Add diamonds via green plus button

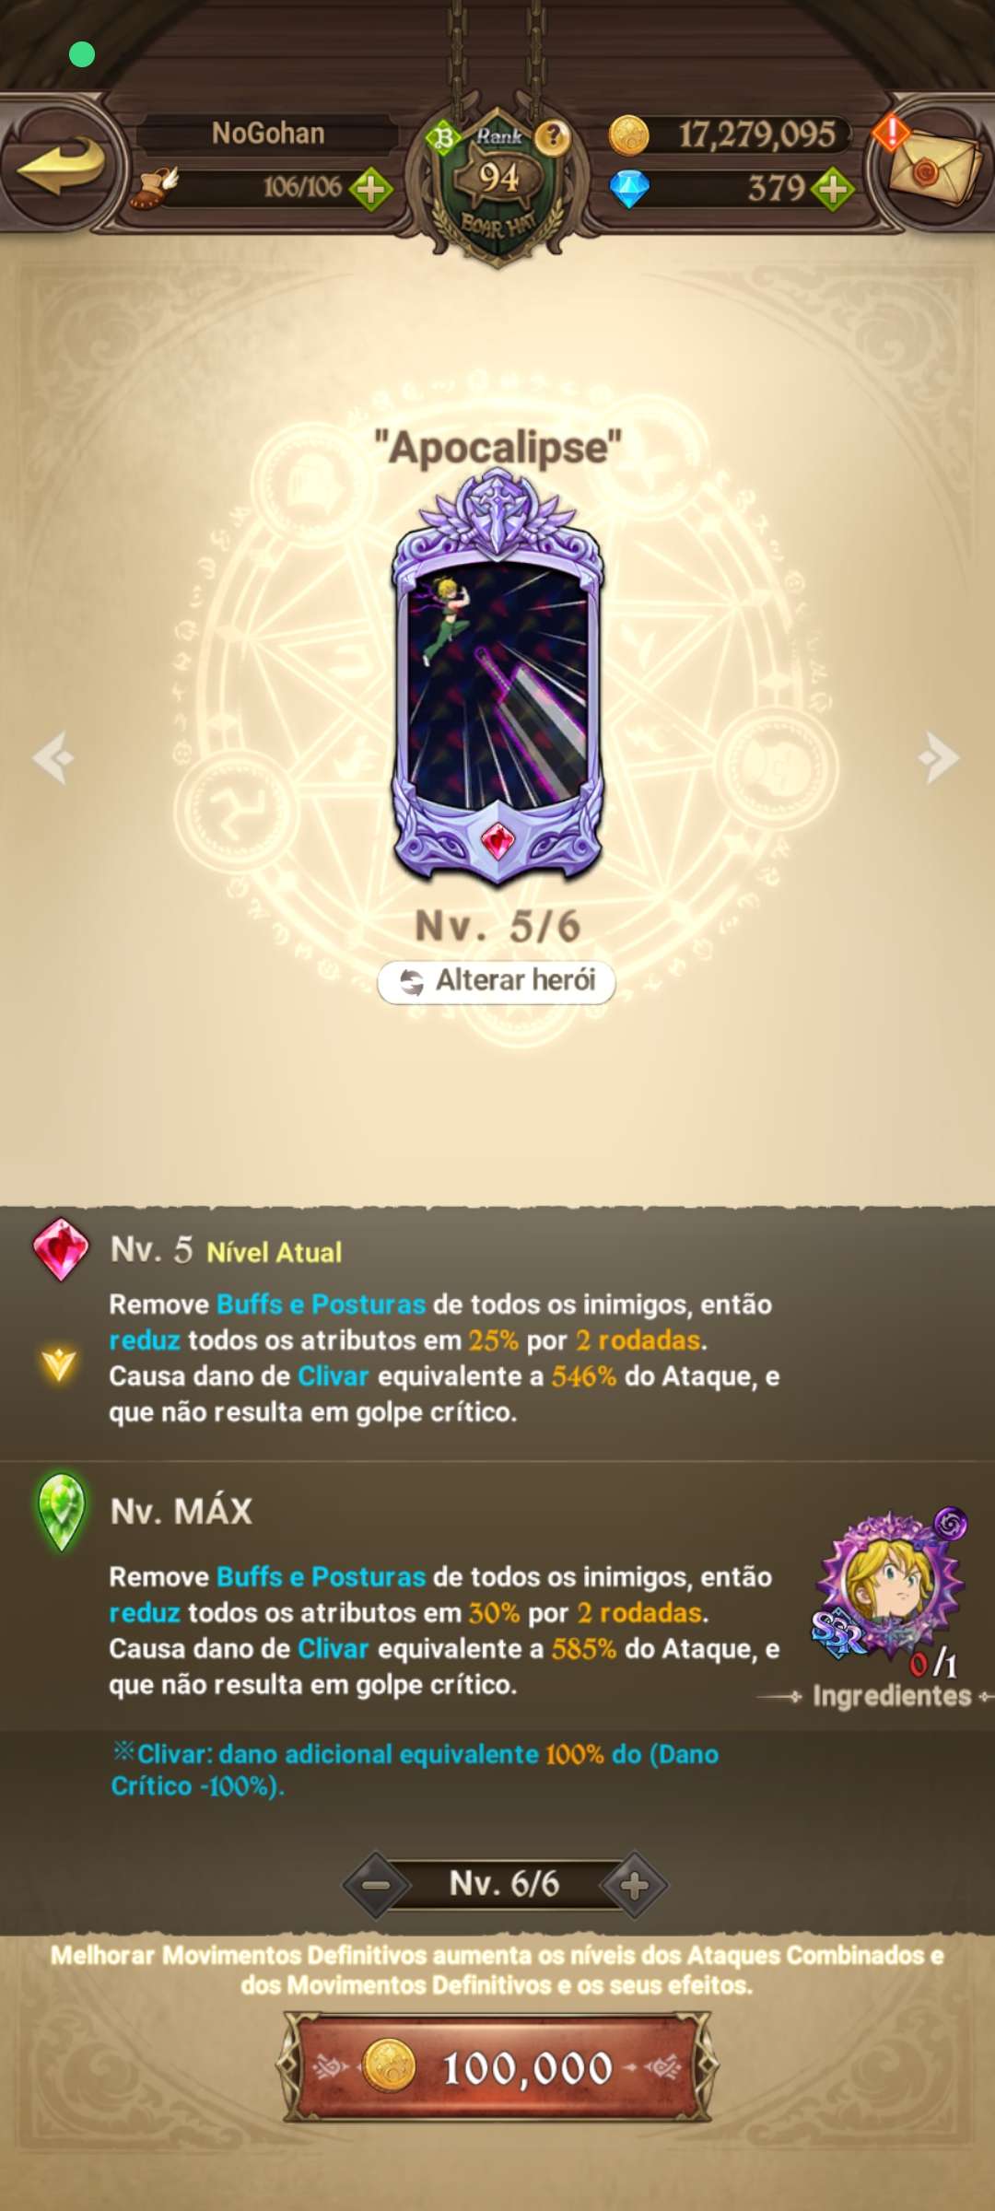pyautogui.click(x=833, y=189)
